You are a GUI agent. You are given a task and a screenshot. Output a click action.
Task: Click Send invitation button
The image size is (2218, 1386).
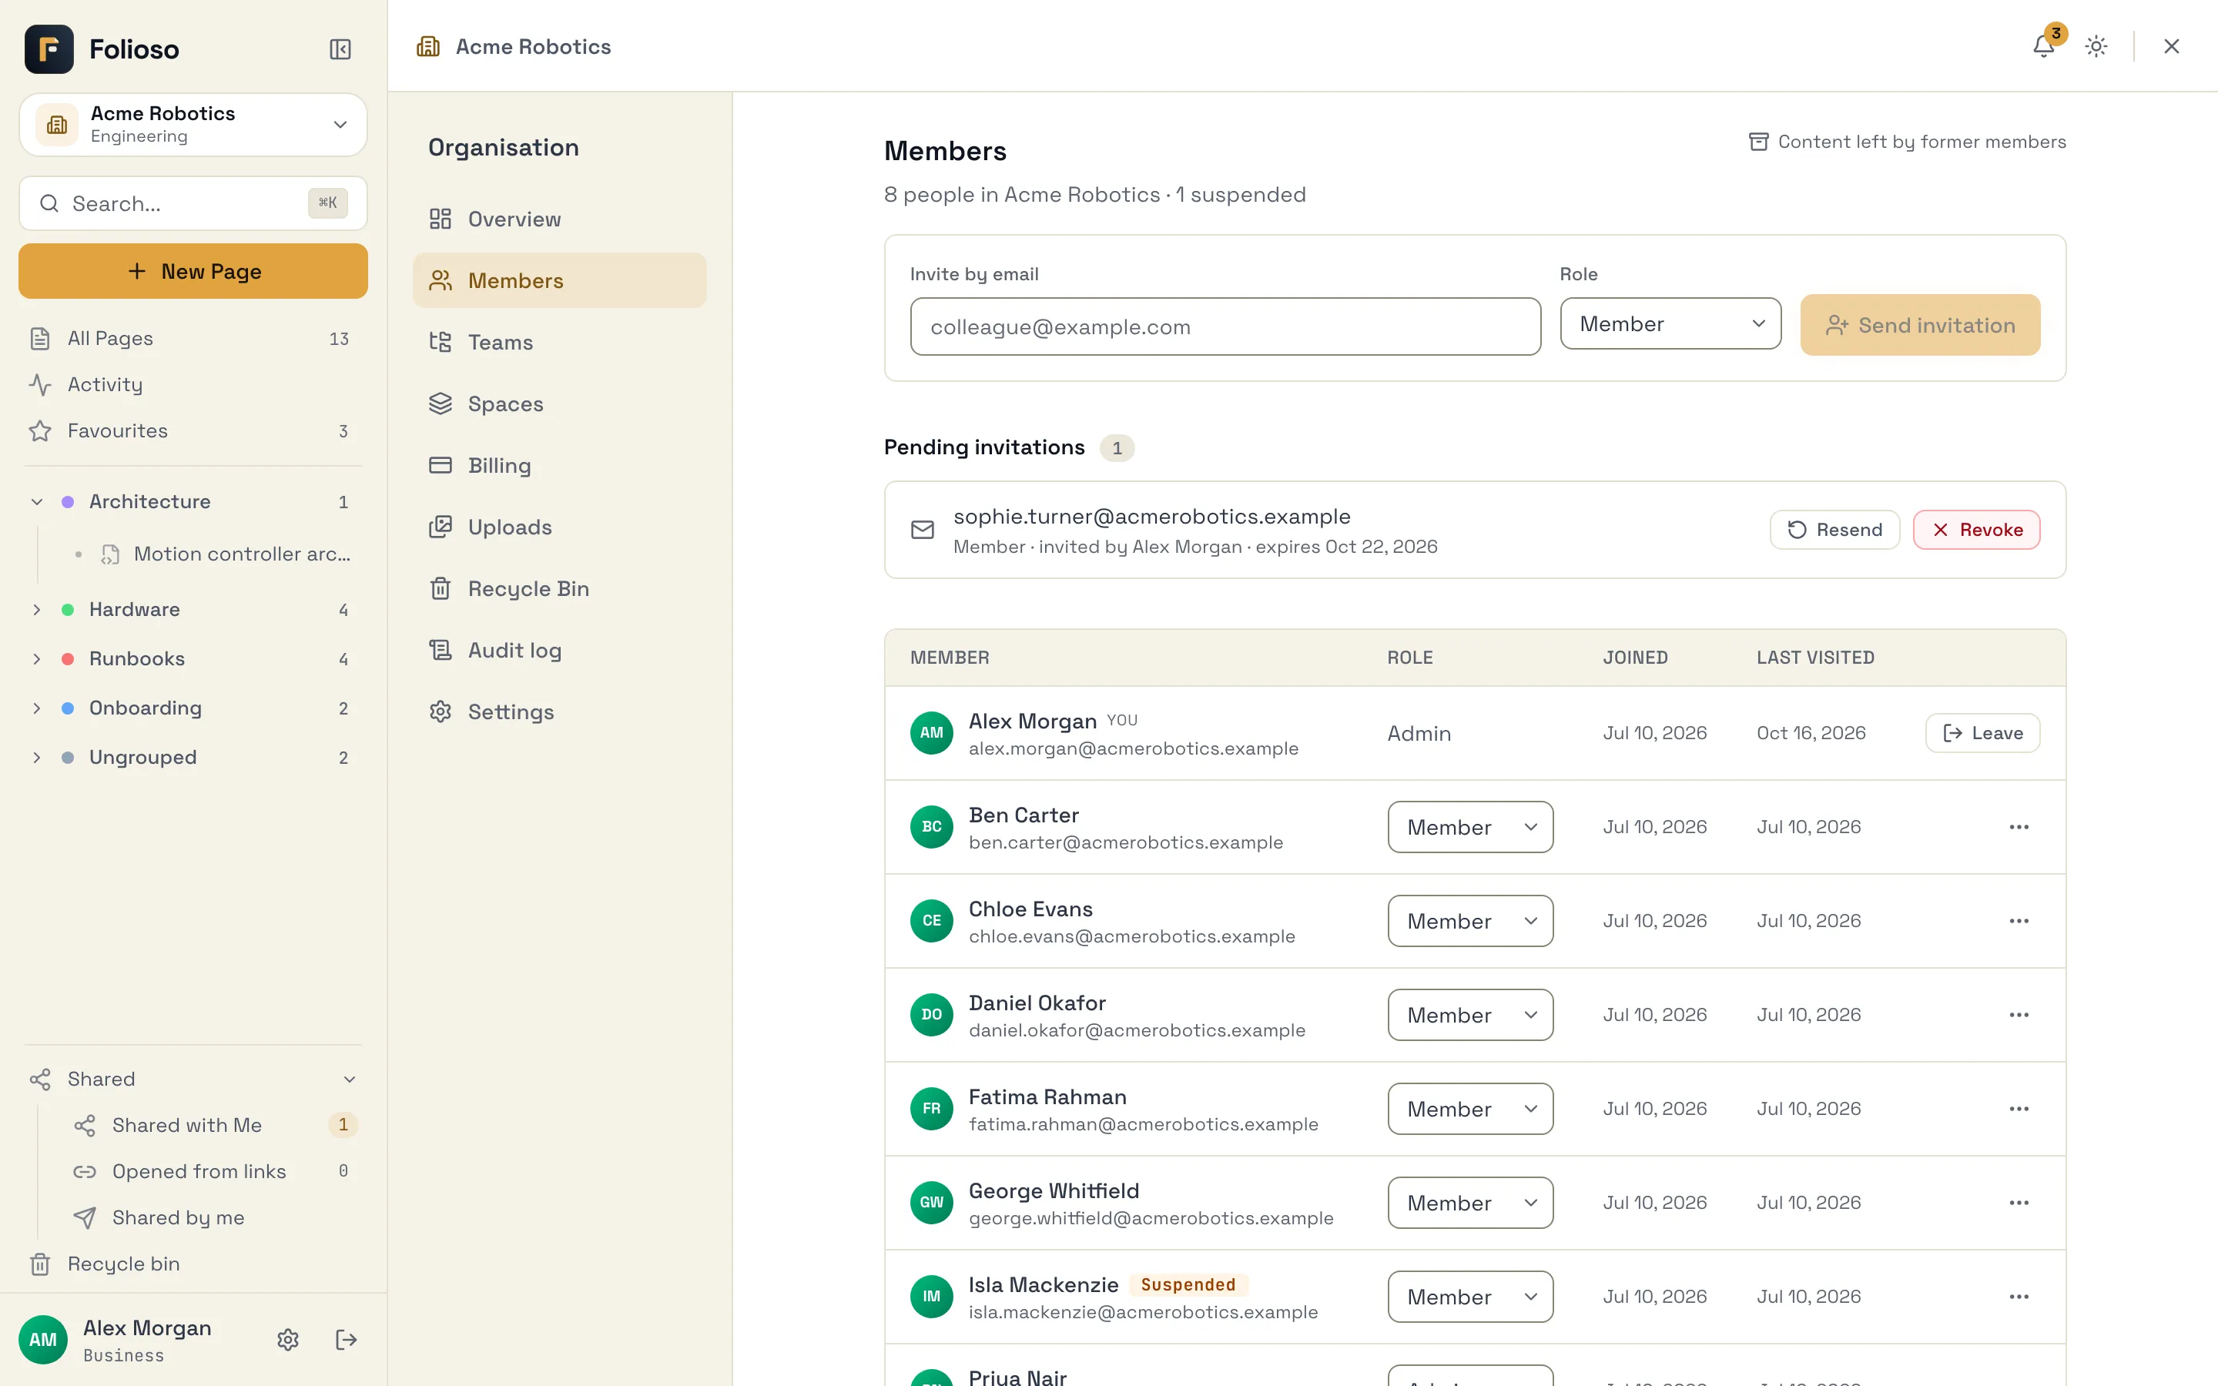pos(1919,324)
